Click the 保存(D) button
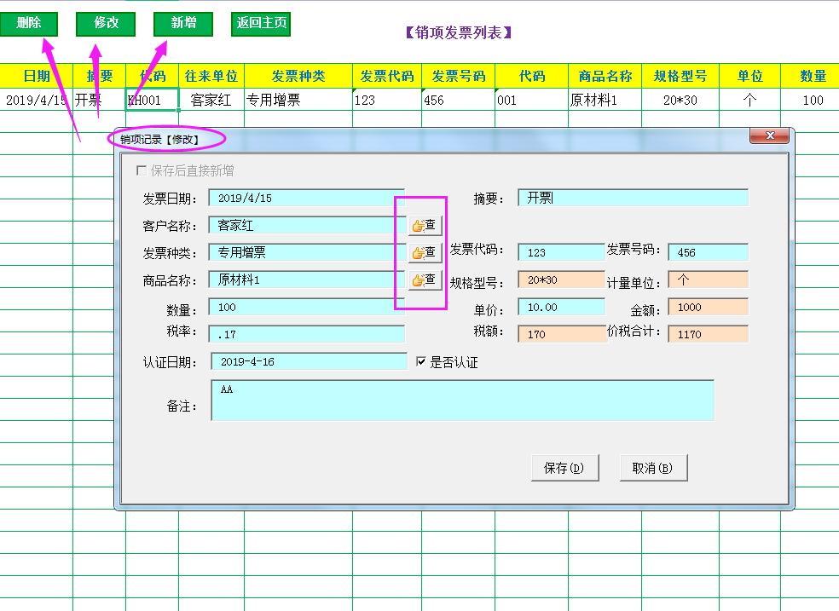Image resolution: width=839 pixels, height=611 pixels. click(564, 467)
